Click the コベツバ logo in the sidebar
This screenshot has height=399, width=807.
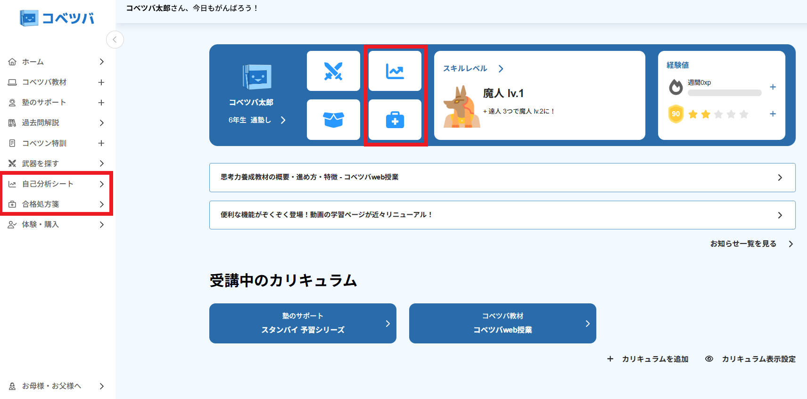(57, 18)
